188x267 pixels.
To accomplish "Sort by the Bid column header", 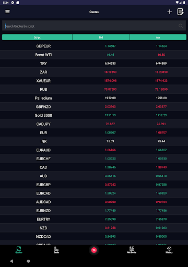I will coord(101,37).
